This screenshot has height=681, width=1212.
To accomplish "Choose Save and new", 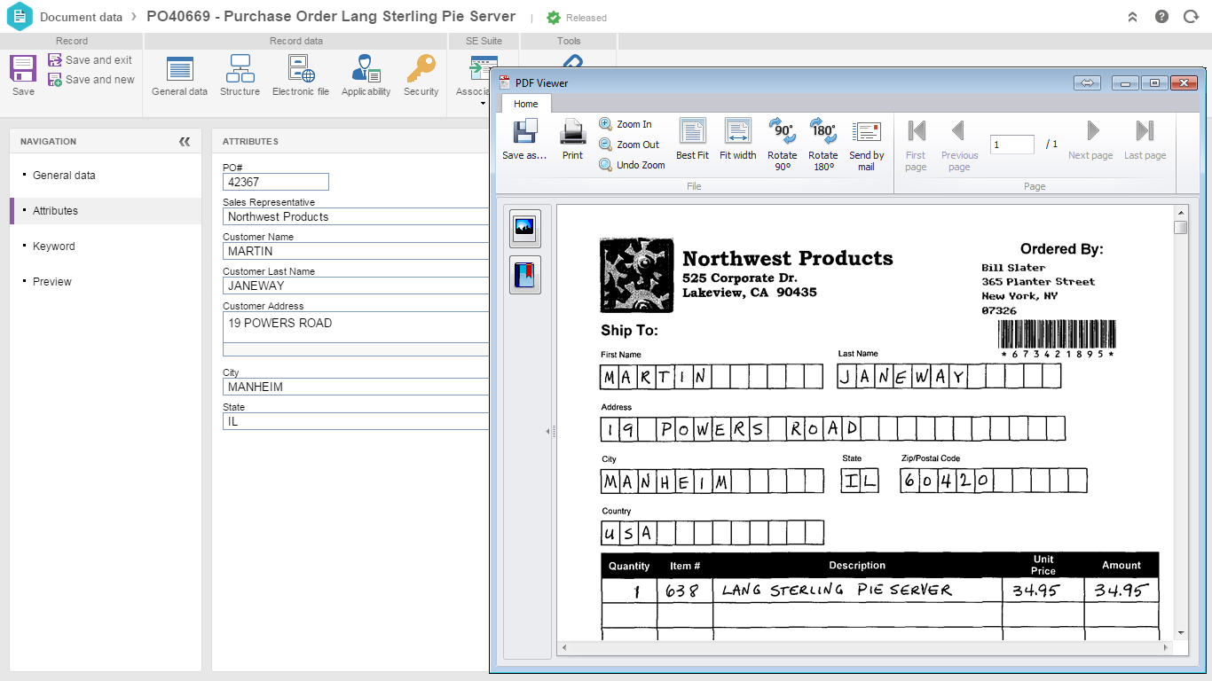I will coord(91,79).
